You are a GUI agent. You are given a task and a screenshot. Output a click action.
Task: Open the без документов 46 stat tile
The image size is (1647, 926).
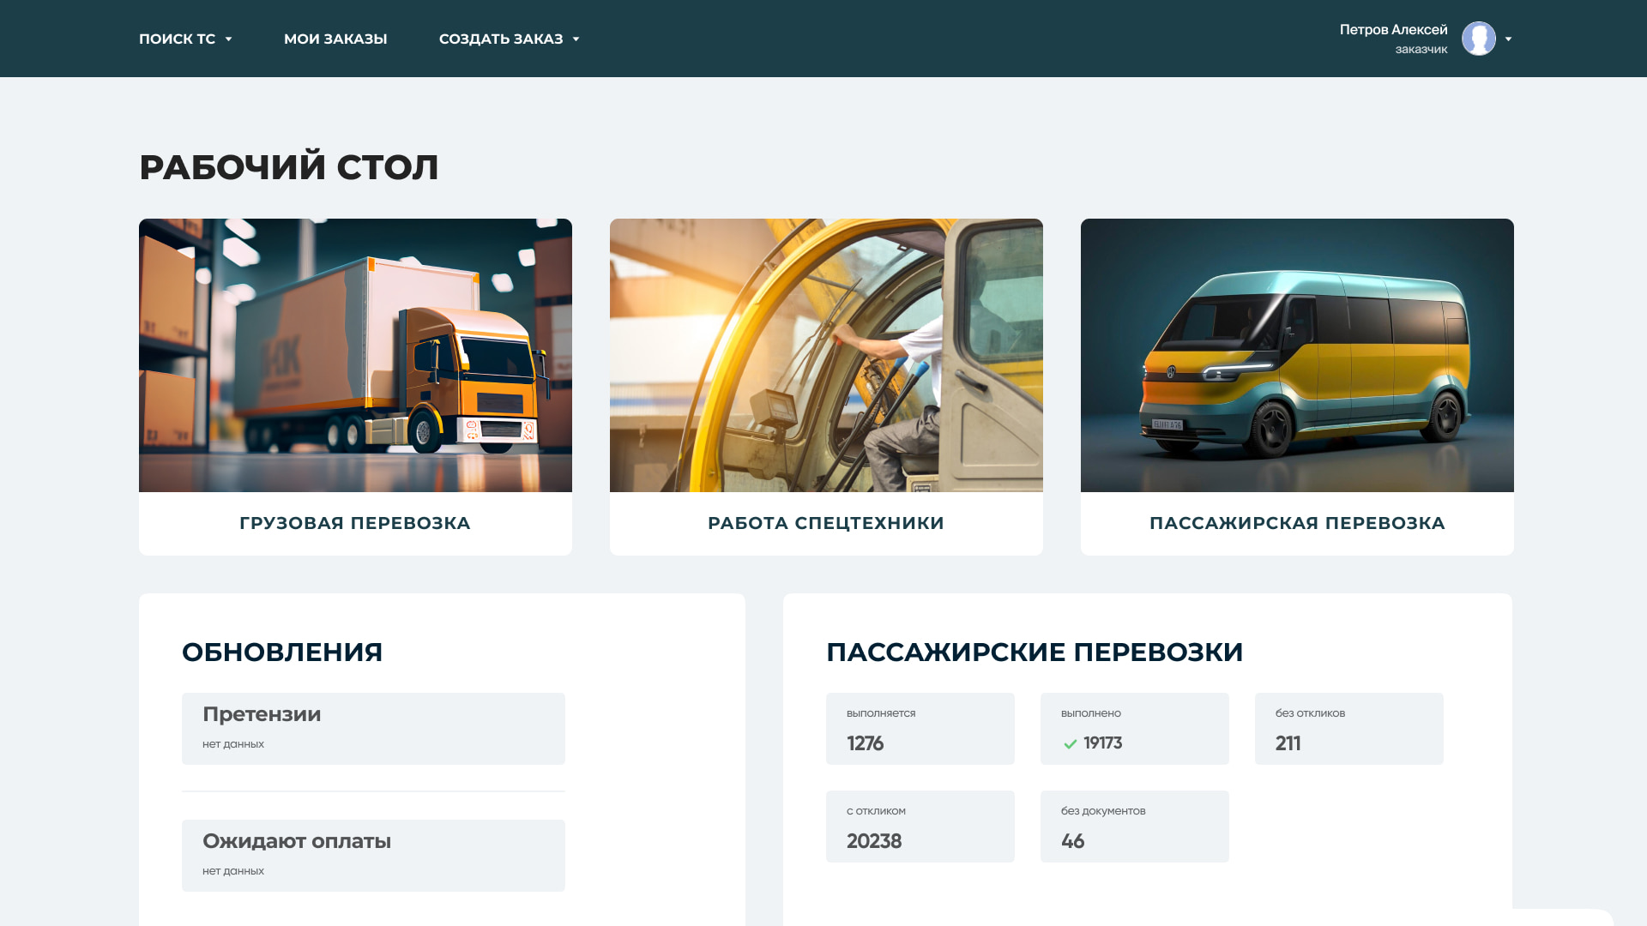(x=1135, y=827)
